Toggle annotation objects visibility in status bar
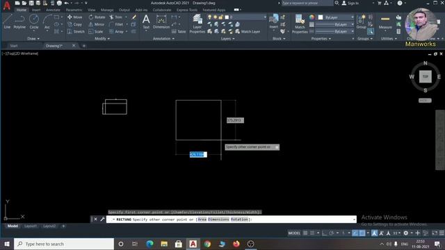 pyautogui.click(x=374, y=233)
